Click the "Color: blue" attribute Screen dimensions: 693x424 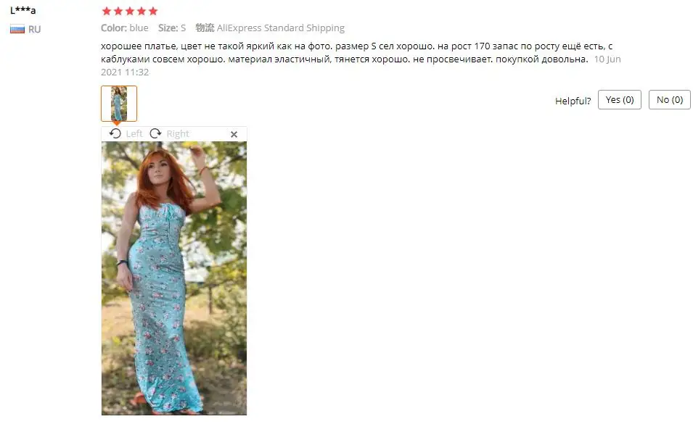(125, 28)
